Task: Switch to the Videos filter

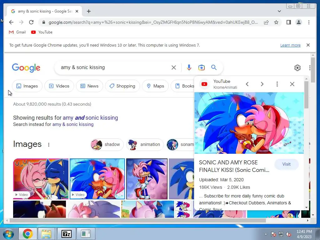Action: (x=59, y=86)
